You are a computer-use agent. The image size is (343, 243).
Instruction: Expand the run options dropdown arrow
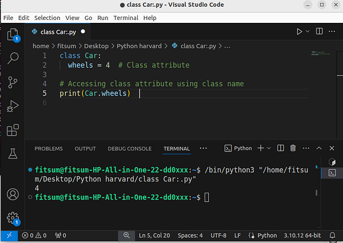(308, 31)
